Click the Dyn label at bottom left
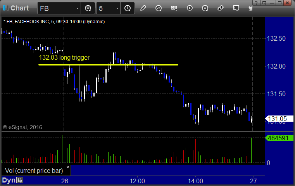 coord(9,180)
